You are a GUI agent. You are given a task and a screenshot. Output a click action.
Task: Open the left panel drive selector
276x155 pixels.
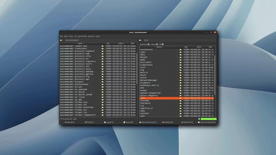tap(62, 40)
